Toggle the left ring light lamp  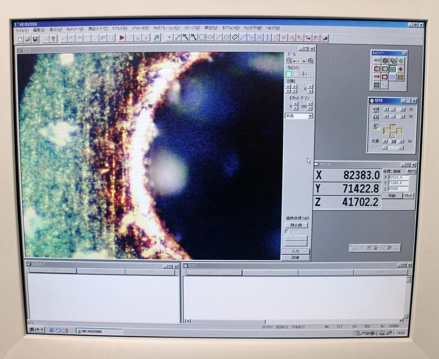(x=386, y=132)
